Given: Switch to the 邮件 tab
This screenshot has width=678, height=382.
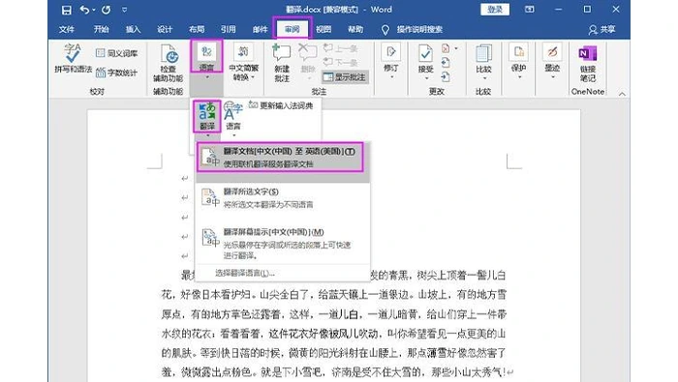Looking at the screenshot, I should 260,29.
